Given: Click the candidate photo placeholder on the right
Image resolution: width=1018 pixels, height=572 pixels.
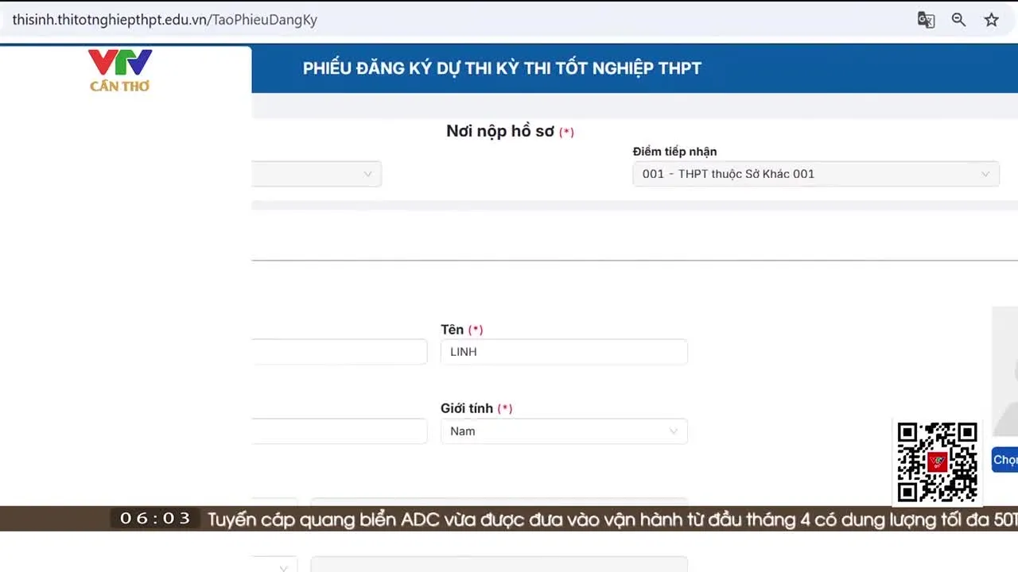Looking at the screenshot, I should click(1005, 371).
